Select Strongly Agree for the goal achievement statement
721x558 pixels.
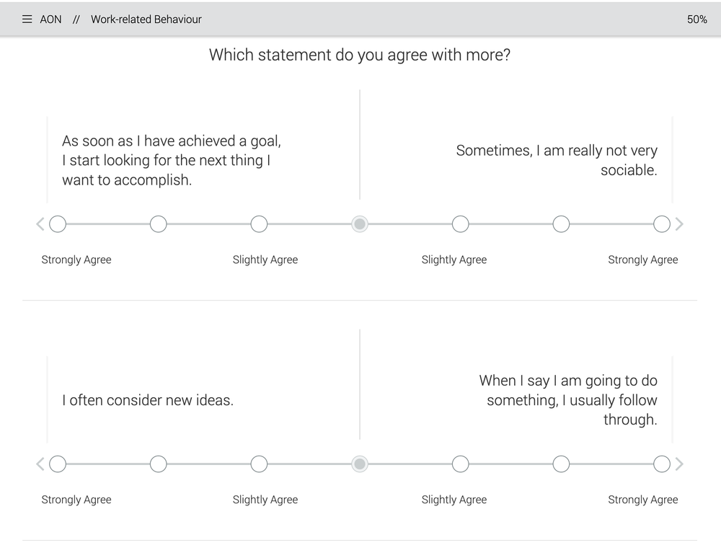58,223
